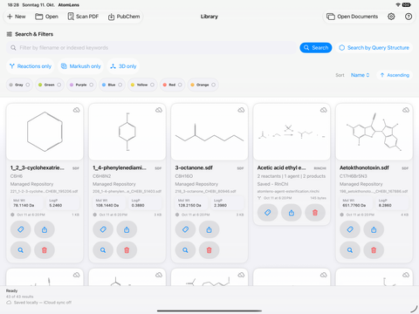Image resolution: width=419 pixels, height=314 pixels.
Task: Click cloud sync icon on 3-octanone card
Action: (x=241, y=110)
